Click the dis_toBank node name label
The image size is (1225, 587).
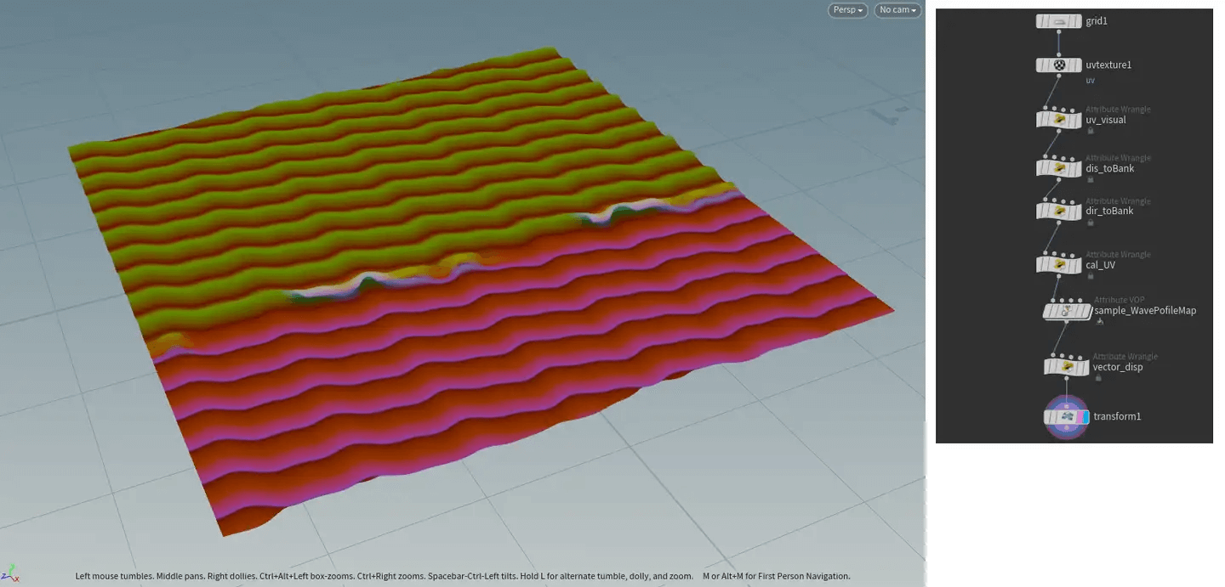point(1110,168)
